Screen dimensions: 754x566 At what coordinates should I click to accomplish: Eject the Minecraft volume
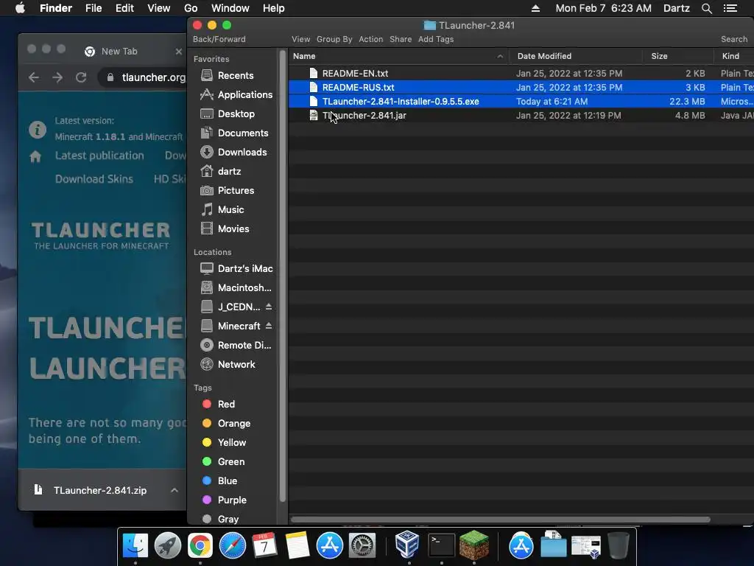[269, 326]
